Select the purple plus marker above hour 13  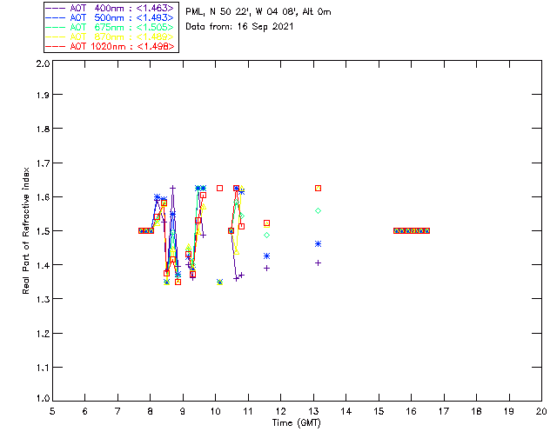[318, 263]
